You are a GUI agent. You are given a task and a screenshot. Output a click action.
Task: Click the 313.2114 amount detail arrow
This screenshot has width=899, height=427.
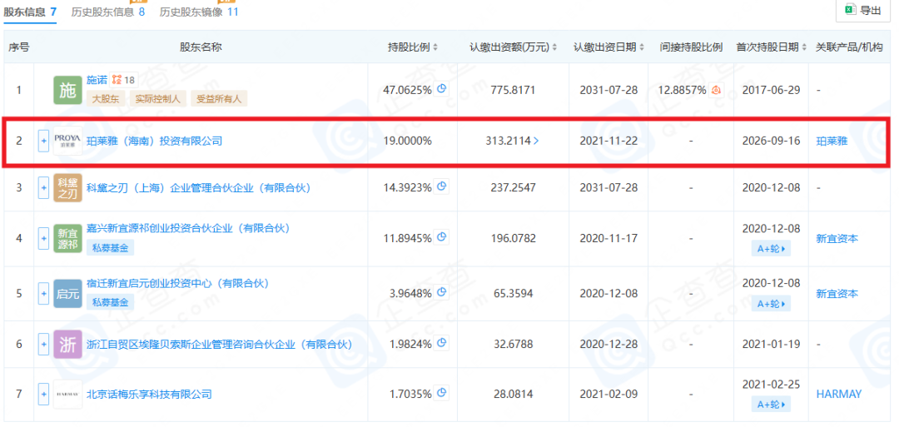[536, 141]
